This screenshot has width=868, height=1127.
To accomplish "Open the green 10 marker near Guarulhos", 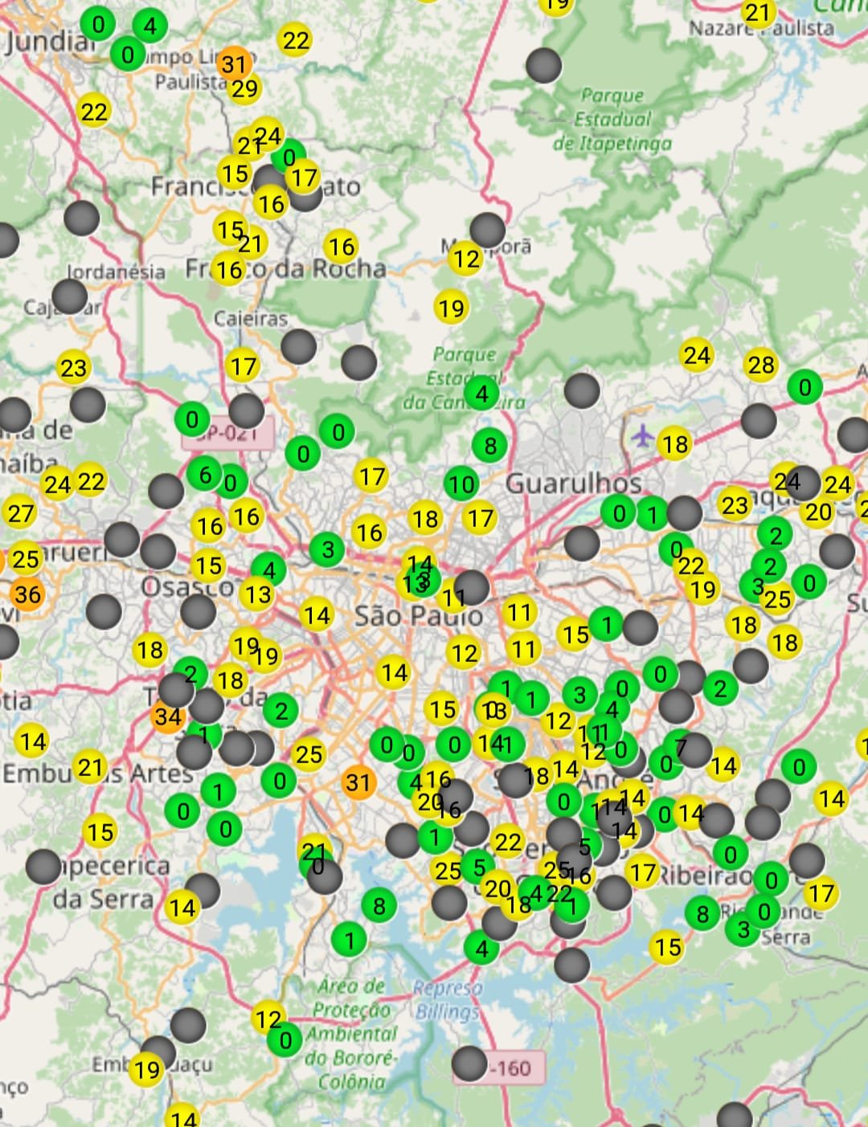I will click(x=461, y=484).
